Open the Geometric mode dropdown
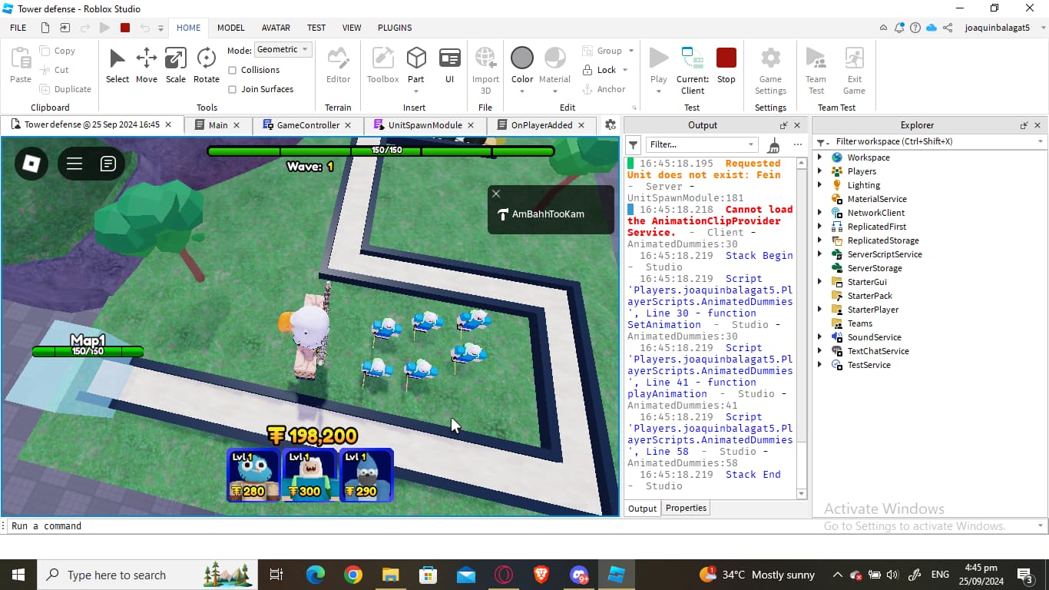1049x590 pixels. pyautogui.click(x=283, y=48)
